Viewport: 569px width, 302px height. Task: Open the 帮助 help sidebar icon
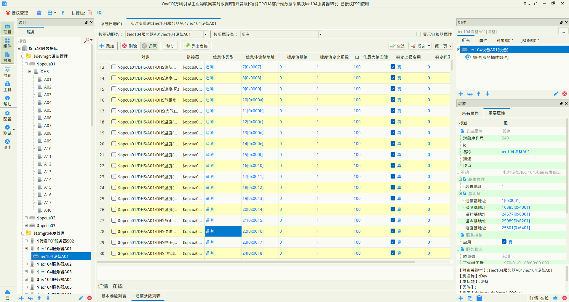coord(7,101)
